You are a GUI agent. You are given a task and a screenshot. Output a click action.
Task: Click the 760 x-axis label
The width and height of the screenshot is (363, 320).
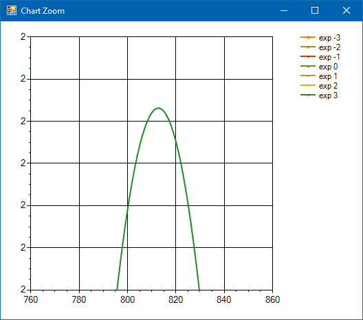coord(31,299)
